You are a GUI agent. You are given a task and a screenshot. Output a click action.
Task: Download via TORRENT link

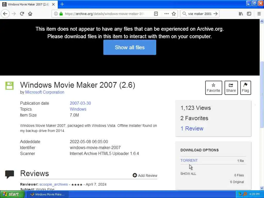tap(189, 160)
